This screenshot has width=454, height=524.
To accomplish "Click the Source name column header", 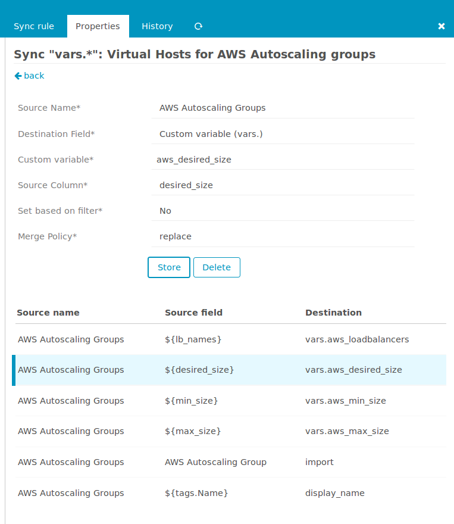I will tap(48, 313).
